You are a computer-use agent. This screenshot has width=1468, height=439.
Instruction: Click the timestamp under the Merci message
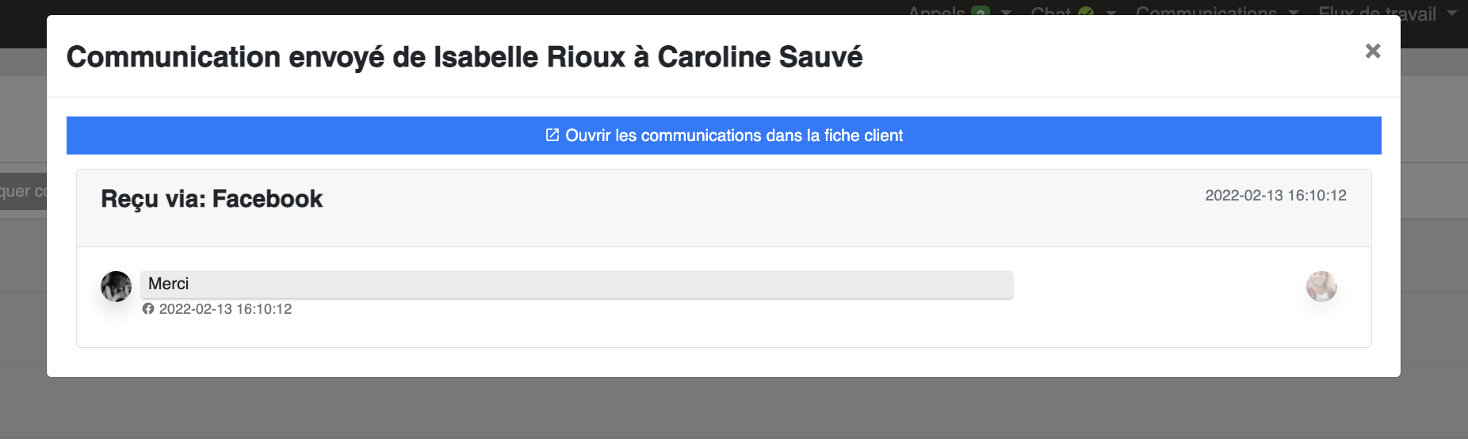pos(225,309)
